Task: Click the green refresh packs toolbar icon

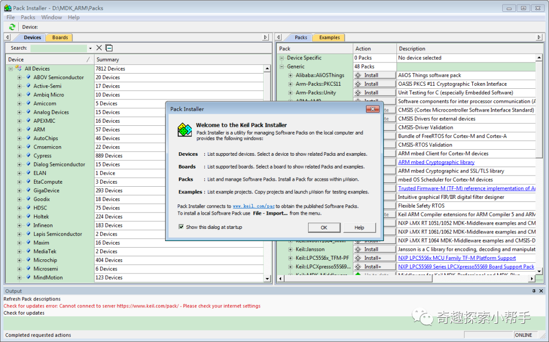Action: tap(12, 27)
